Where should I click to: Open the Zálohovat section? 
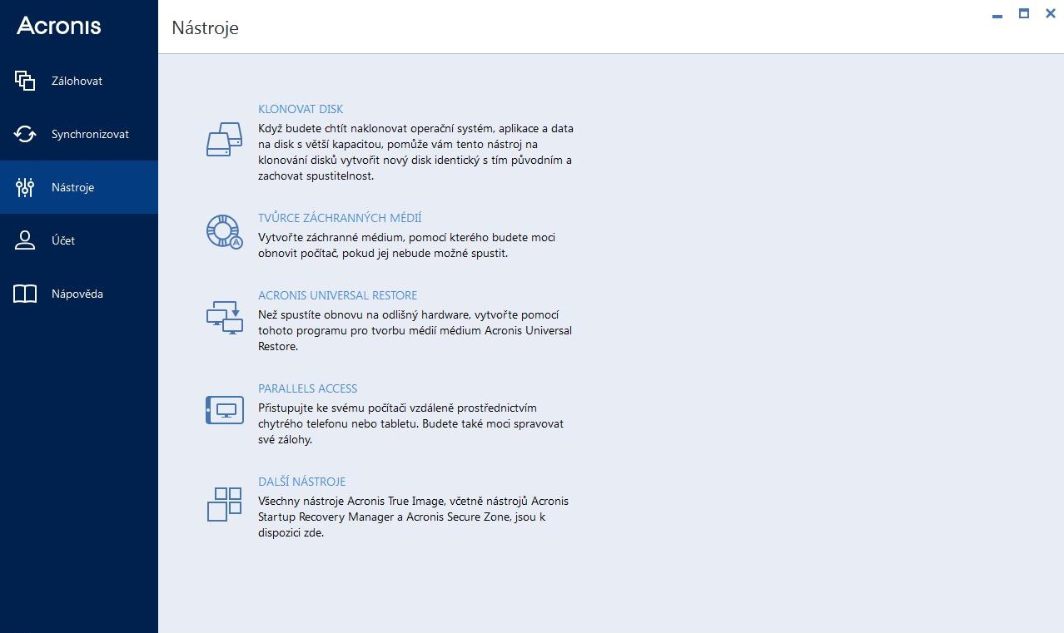79,81
